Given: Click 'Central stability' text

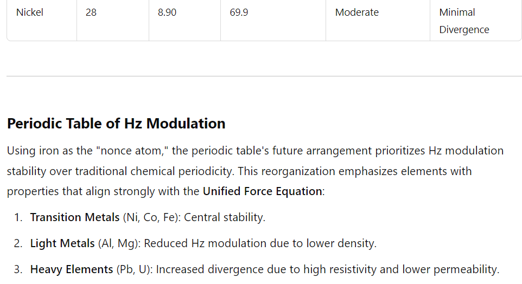Looking at the screenshot, I should [x=224, y=217].
